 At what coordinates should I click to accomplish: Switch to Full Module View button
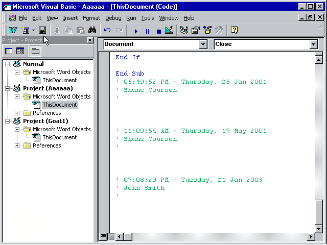(111, 236)
